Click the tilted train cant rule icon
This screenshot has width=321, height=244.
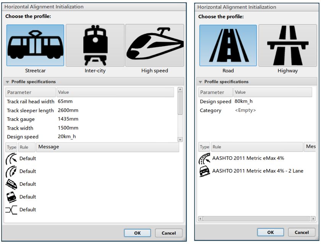tap(11, 184)
